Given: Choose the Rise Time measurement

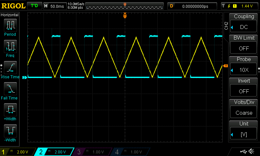Looking at the screenshot, I should tap(10, 69).
